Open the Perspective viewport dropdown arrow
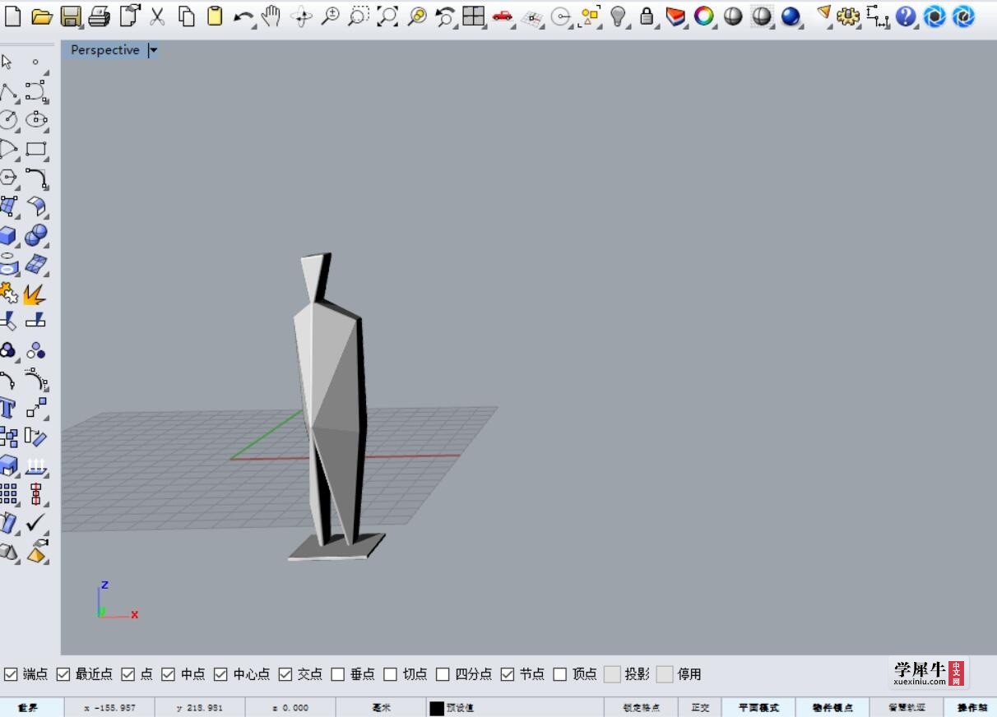 click(x=153, y=50)
